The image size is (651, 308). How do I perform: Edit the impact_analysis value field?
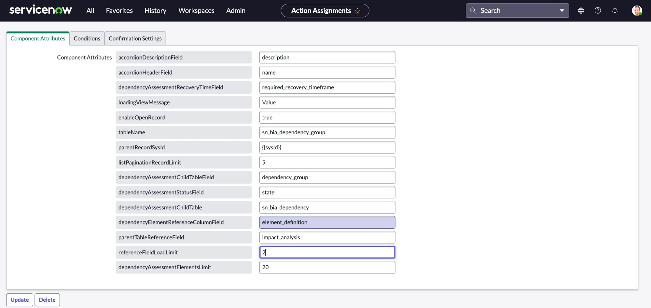327,237
